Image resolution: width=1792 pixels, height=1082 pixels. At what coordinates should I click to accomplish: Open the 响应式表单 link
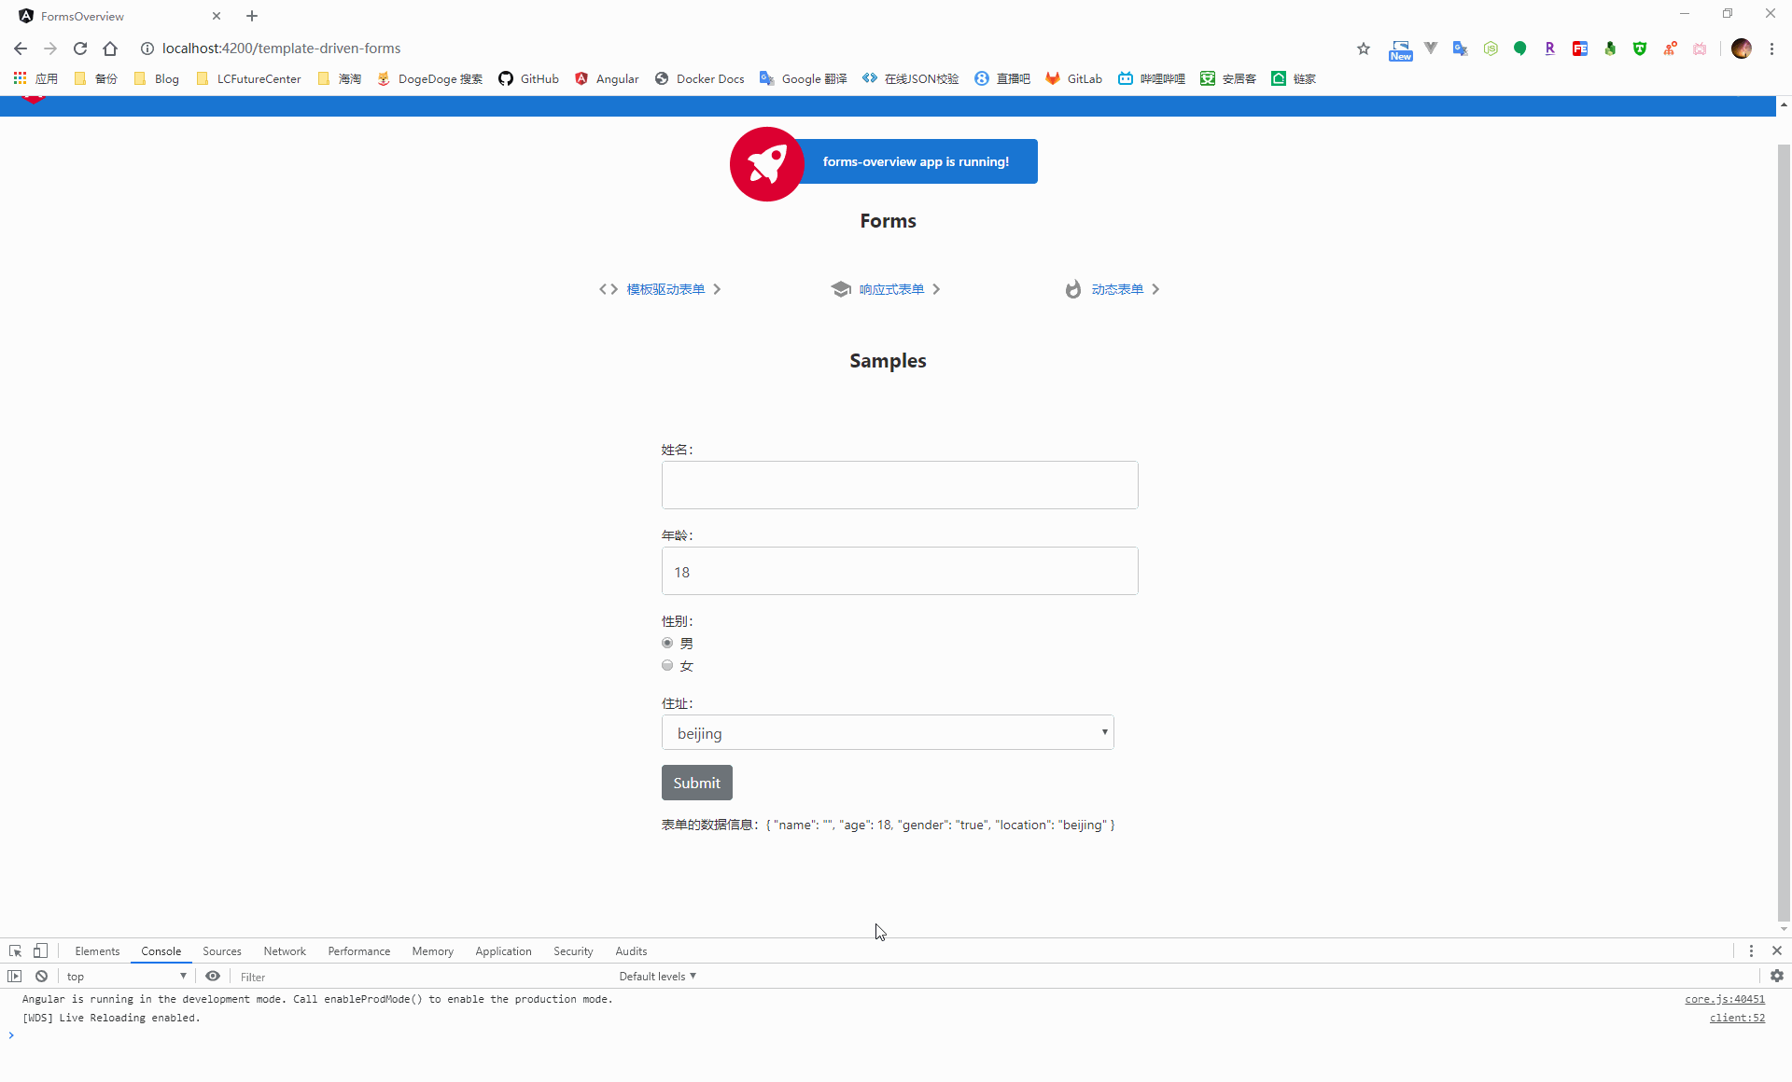click(891, 289)
